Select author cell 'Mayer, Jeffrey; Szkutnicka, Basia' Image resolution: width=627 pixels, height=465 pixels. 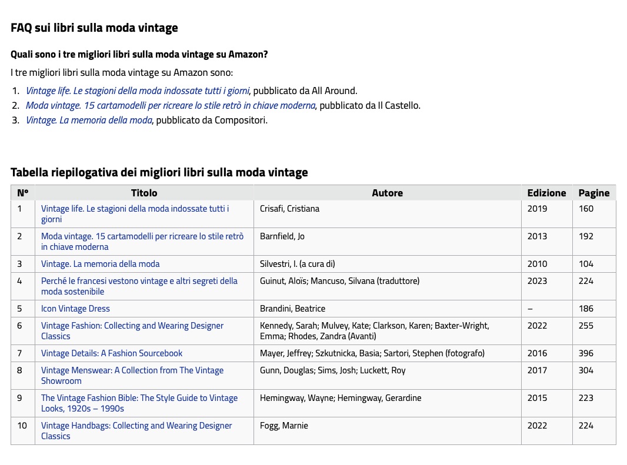[x=388, y=353]
